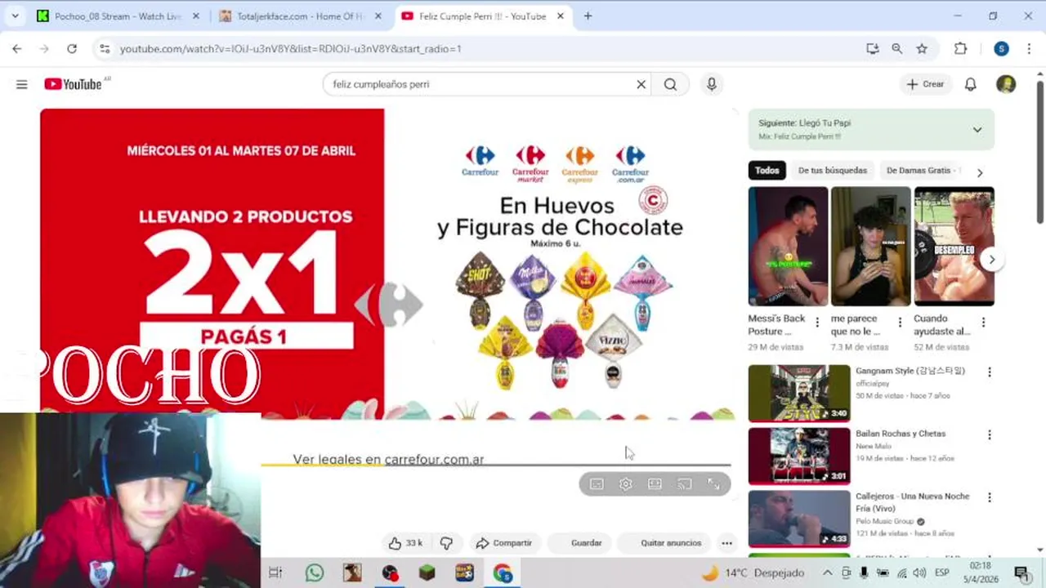The height and width of the screenshot is (588, 1046).
Task: Open the zoom magnifier icon in address bar
Action: tap(897, 49)
